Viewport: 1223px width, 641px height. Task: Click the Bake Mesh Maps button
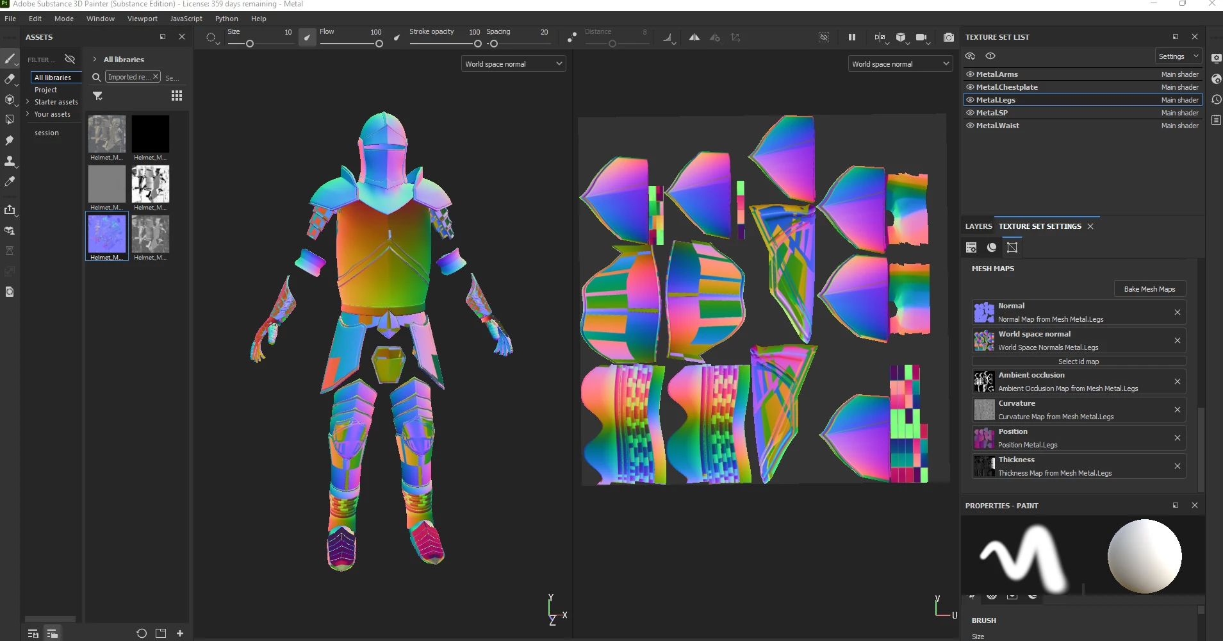1149,289
